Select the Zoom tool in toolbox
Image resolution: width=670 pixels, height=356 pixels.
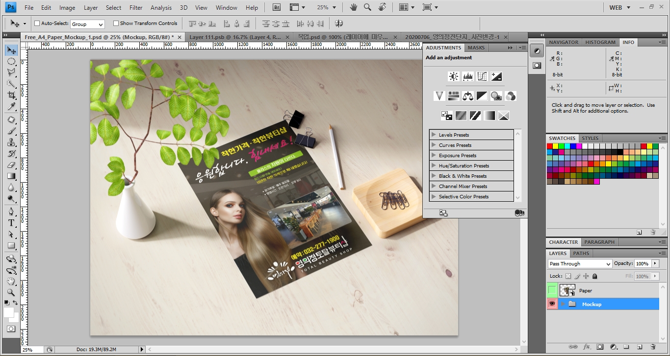click(11, 292)
